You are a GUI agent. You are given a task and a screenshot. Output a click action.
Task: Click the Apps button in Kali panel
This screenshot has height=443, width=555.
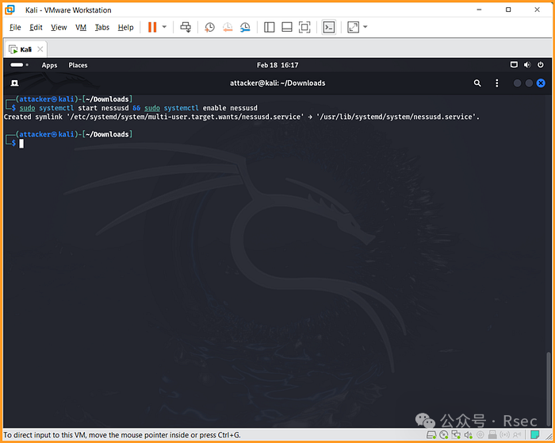pos(49,65)
